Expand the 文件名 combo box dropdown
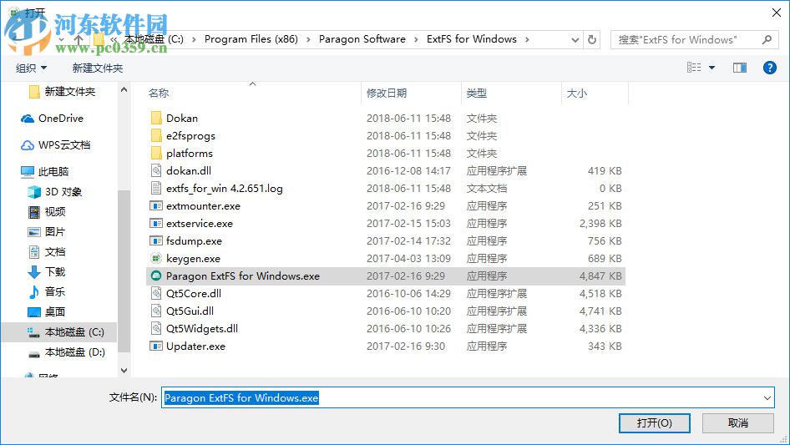Image resolution: width=790 pixels, height=445 pixels. [x=767, y=397]
